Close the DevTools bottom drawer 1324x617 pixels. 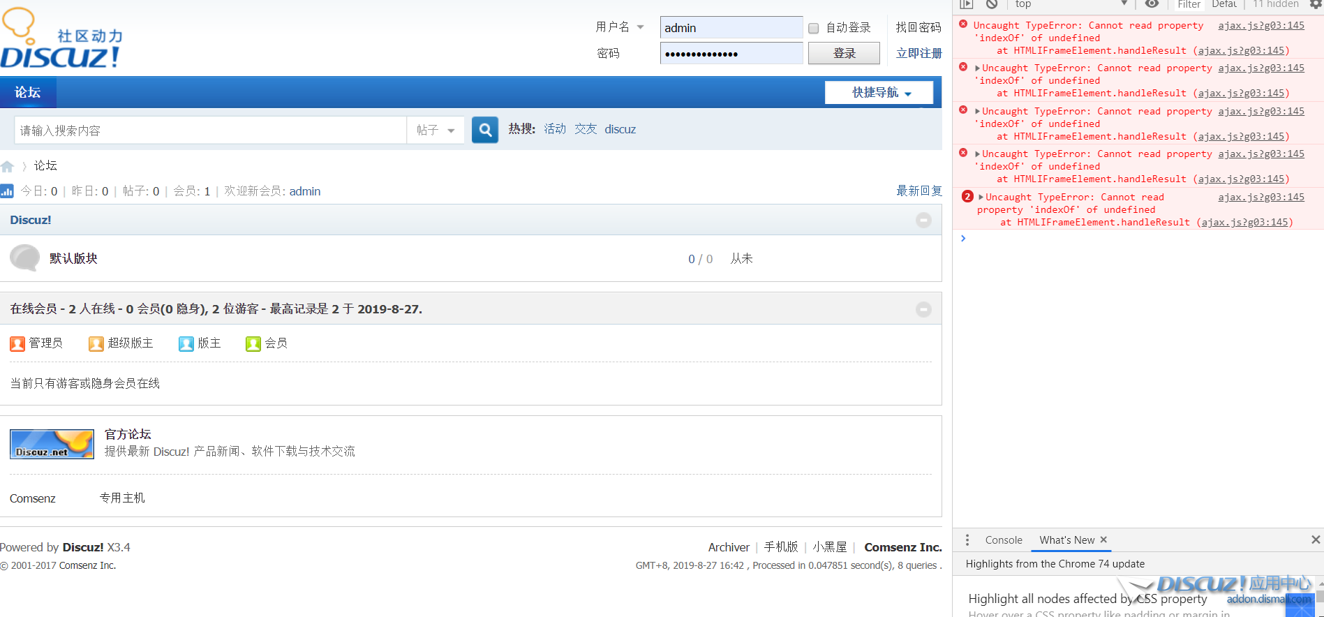(x=1316, y=540)
